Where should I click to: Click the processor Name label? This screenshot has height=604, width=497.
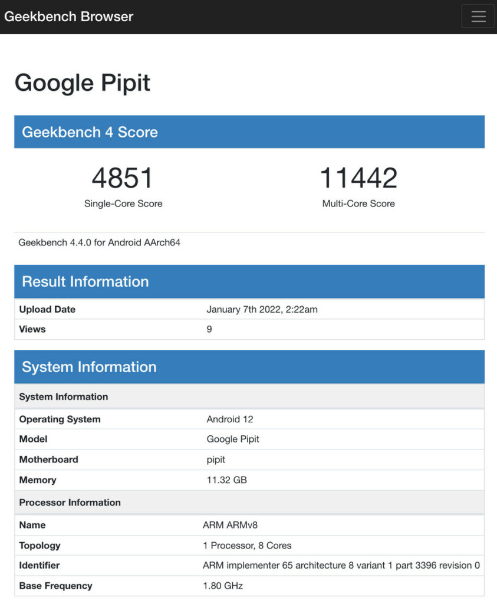(x=32, y=525)
